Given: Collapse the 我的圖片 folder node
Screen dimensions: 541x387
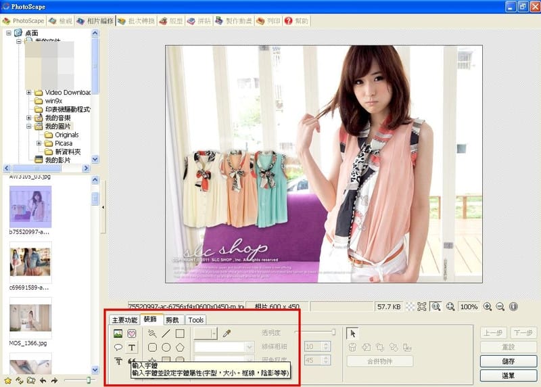Looking at the screenshot, I should 29,127.
